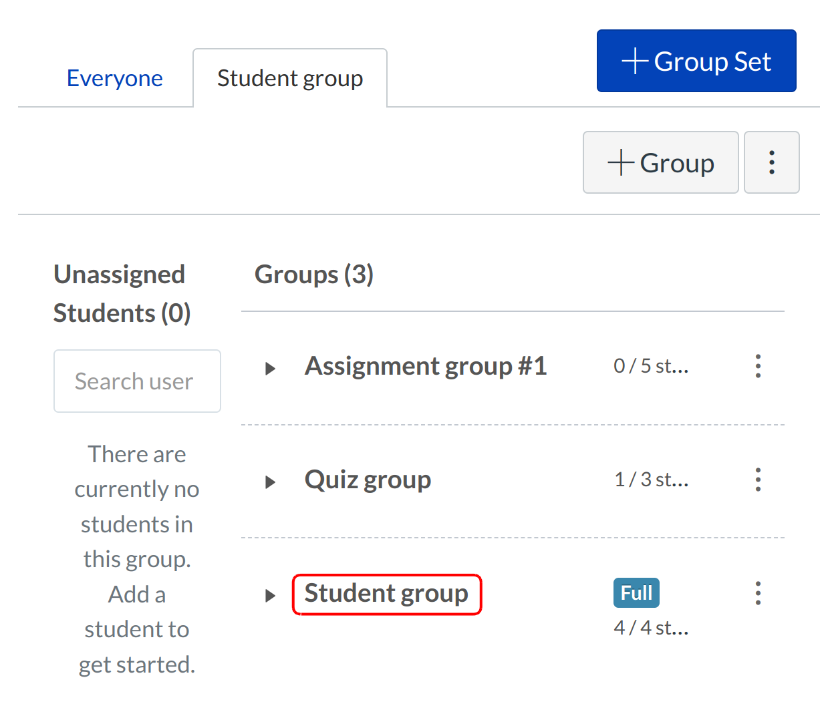The width and height of the screenshot is (822, 708).
Task: Add a new Group Set
Action: pyautogui.click(x=696, y=61)
